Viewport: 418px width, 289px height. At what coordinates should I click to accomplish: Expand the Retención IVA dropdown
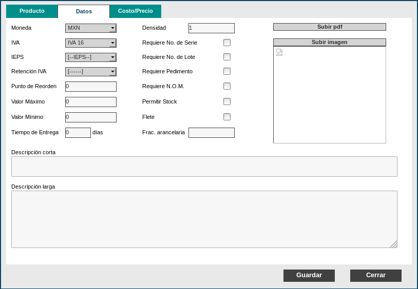coord(91,72)
